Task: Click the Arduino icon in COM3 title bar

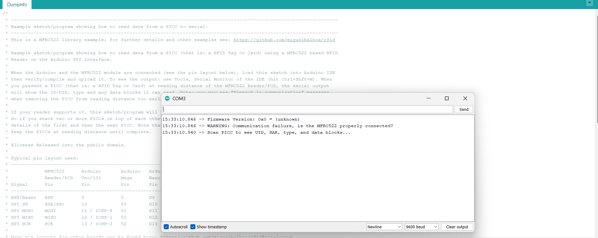Action: [167, 98]
